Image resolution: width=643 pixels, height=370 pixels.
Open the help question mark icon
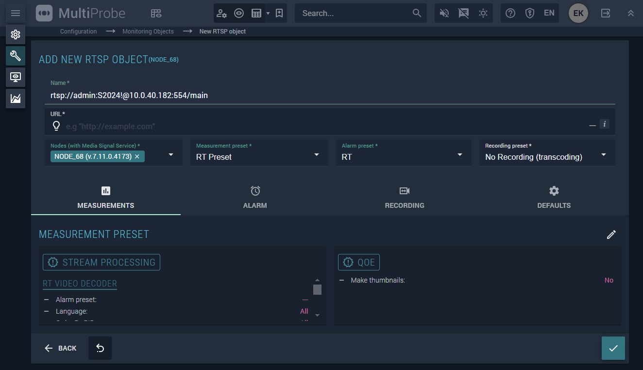click(510, 13)
